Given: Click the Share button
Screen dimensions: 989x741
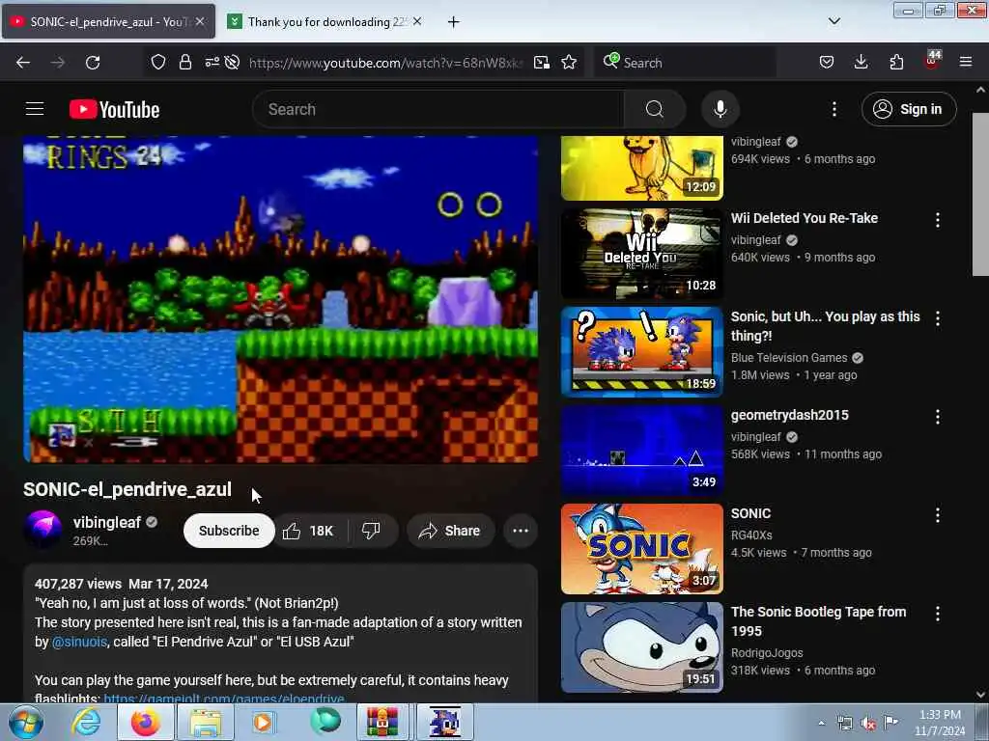Looking at the screenshot, I should tap(450, 531).
